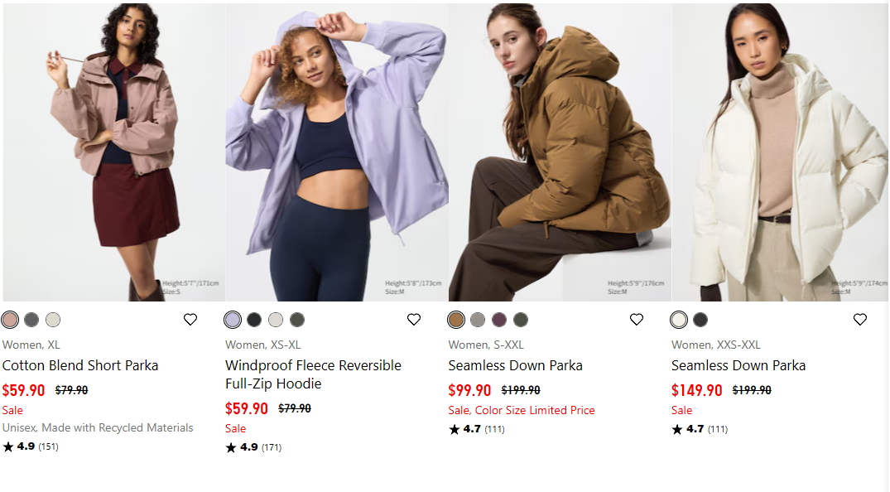View the purple hoodie model photo
This screenshot has height=492, width=890.
337,152
